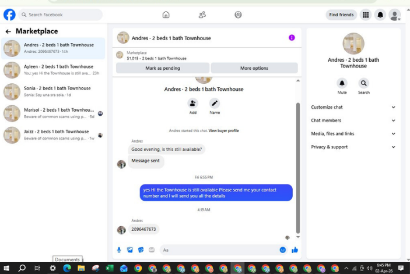This screenshot has width=410, height=274.
Task: Open Excel from taskbar
Action: [x=109, y=268]
